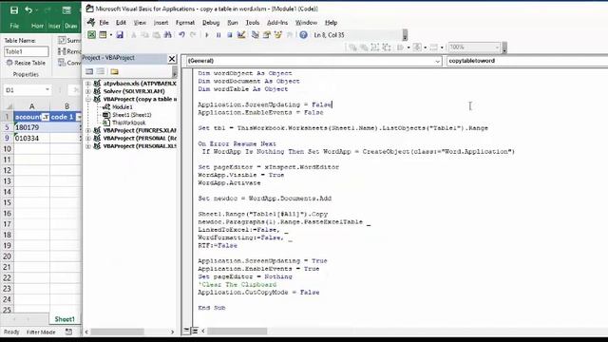Screen dimensions: 608x342
Task: Open the 100% zoom dropdown
Action: click(x=497, y=47)
